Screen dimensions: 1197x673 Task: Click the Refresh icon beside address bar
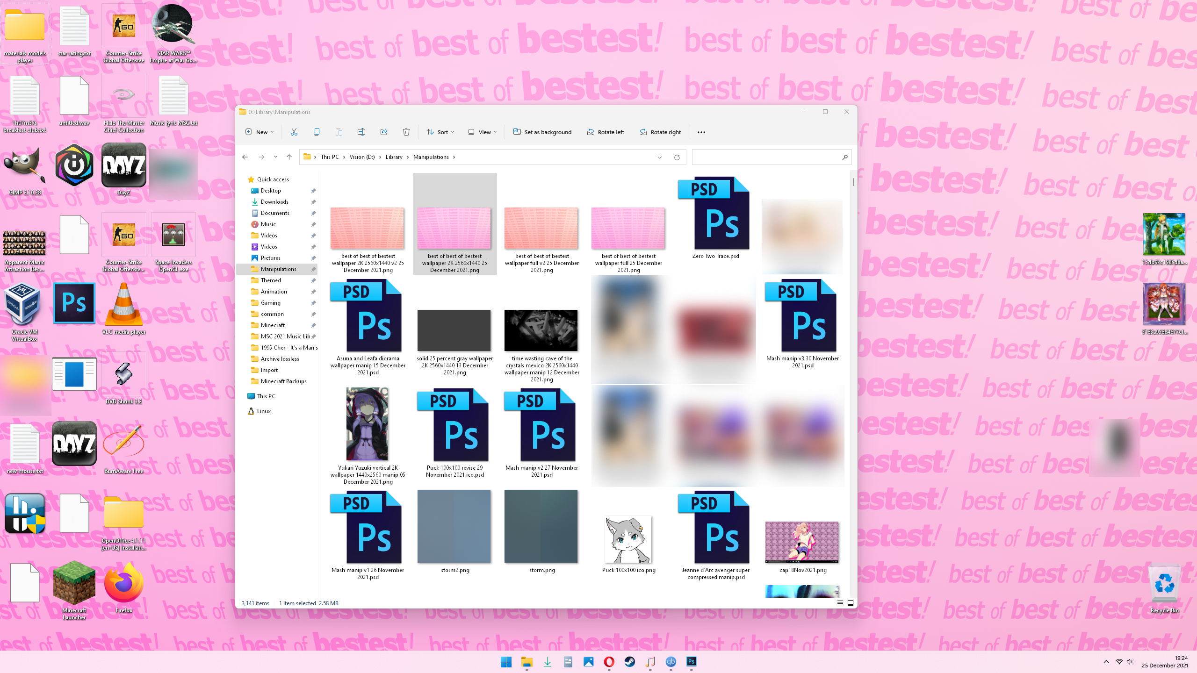pyautogui.click(x=677, y=157)
